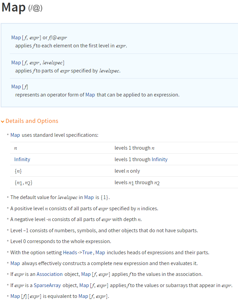The width and height of the screenshot is (238, 303).
Task: Click Map link after 'is equivalent to'
Action: tap(83, 296)
